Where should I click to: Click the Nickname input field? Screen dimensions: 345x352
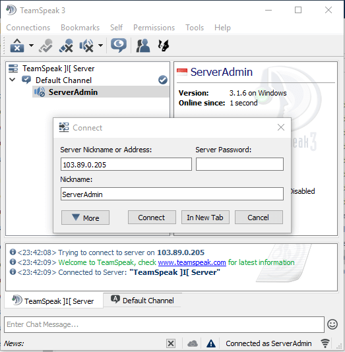(x=172, y=194)
